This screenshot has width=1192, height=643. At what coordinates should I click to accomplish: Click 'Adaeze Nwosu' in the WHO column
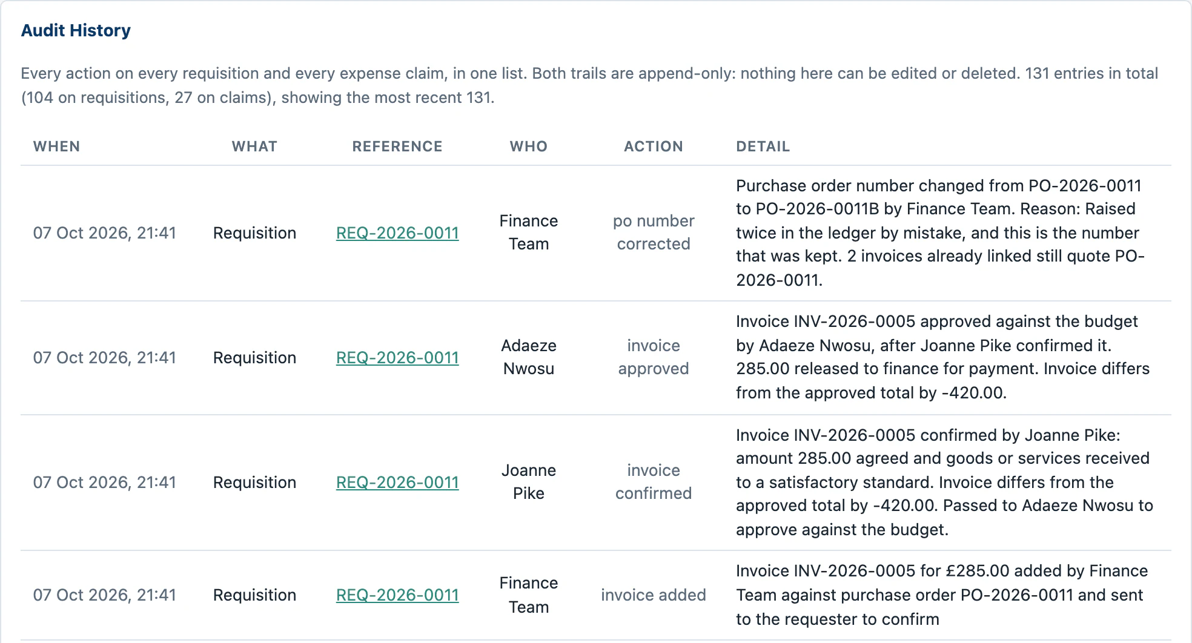pos(529,357)
